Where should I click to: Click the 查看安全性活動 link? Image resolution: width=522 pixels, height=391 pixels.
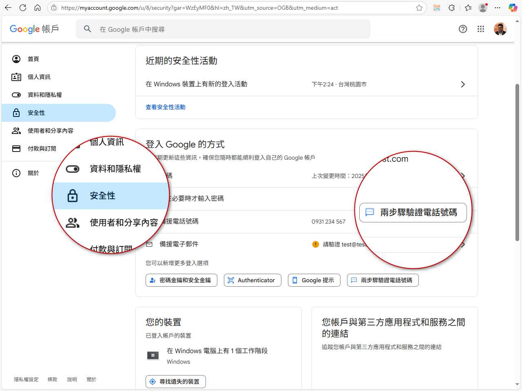click(x=166, y=107)
